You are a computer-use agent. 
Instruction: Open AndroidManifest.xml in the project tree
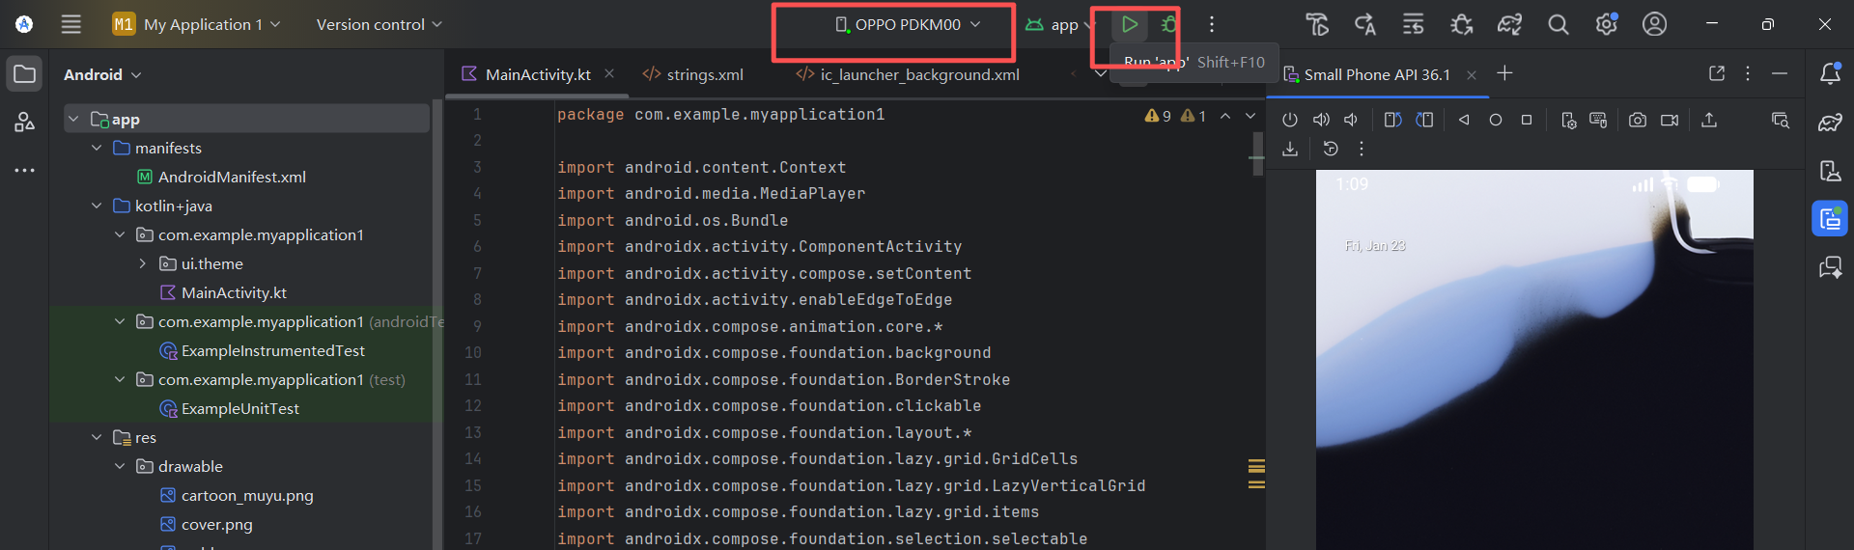click(x=232, y=177)
